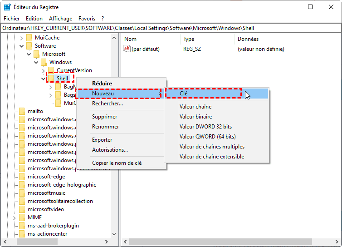Choose Renommer in the context menu

click(121, 127)
